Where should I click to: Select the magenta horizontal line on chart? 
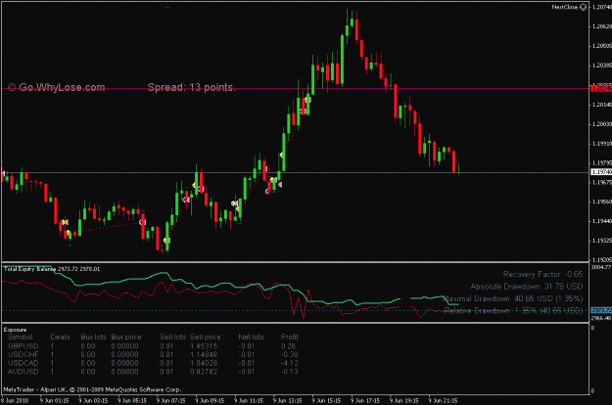tap(295, 89)
